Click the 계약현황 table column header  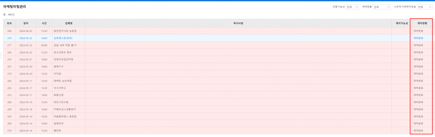pyautogui.click(x=422, y=23)
